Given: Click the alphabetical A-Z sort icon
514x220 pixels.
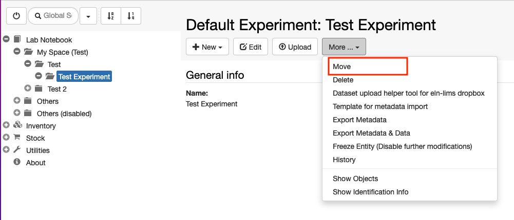Looking at the screenshot, I should pos(111,16).
